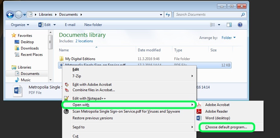Open the view options dropdown arrow

[219, 25]
